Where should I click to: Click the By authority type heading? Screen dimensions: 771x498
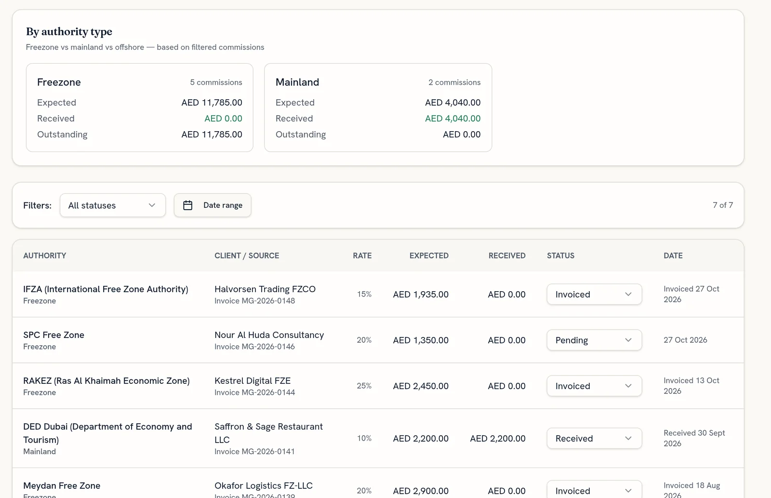tap(69, 32)
